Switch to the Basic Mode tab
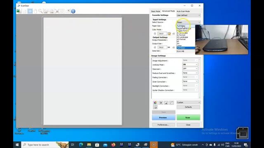Image resolution: width=264 pixels, height=148 pixels. [156, 11]
